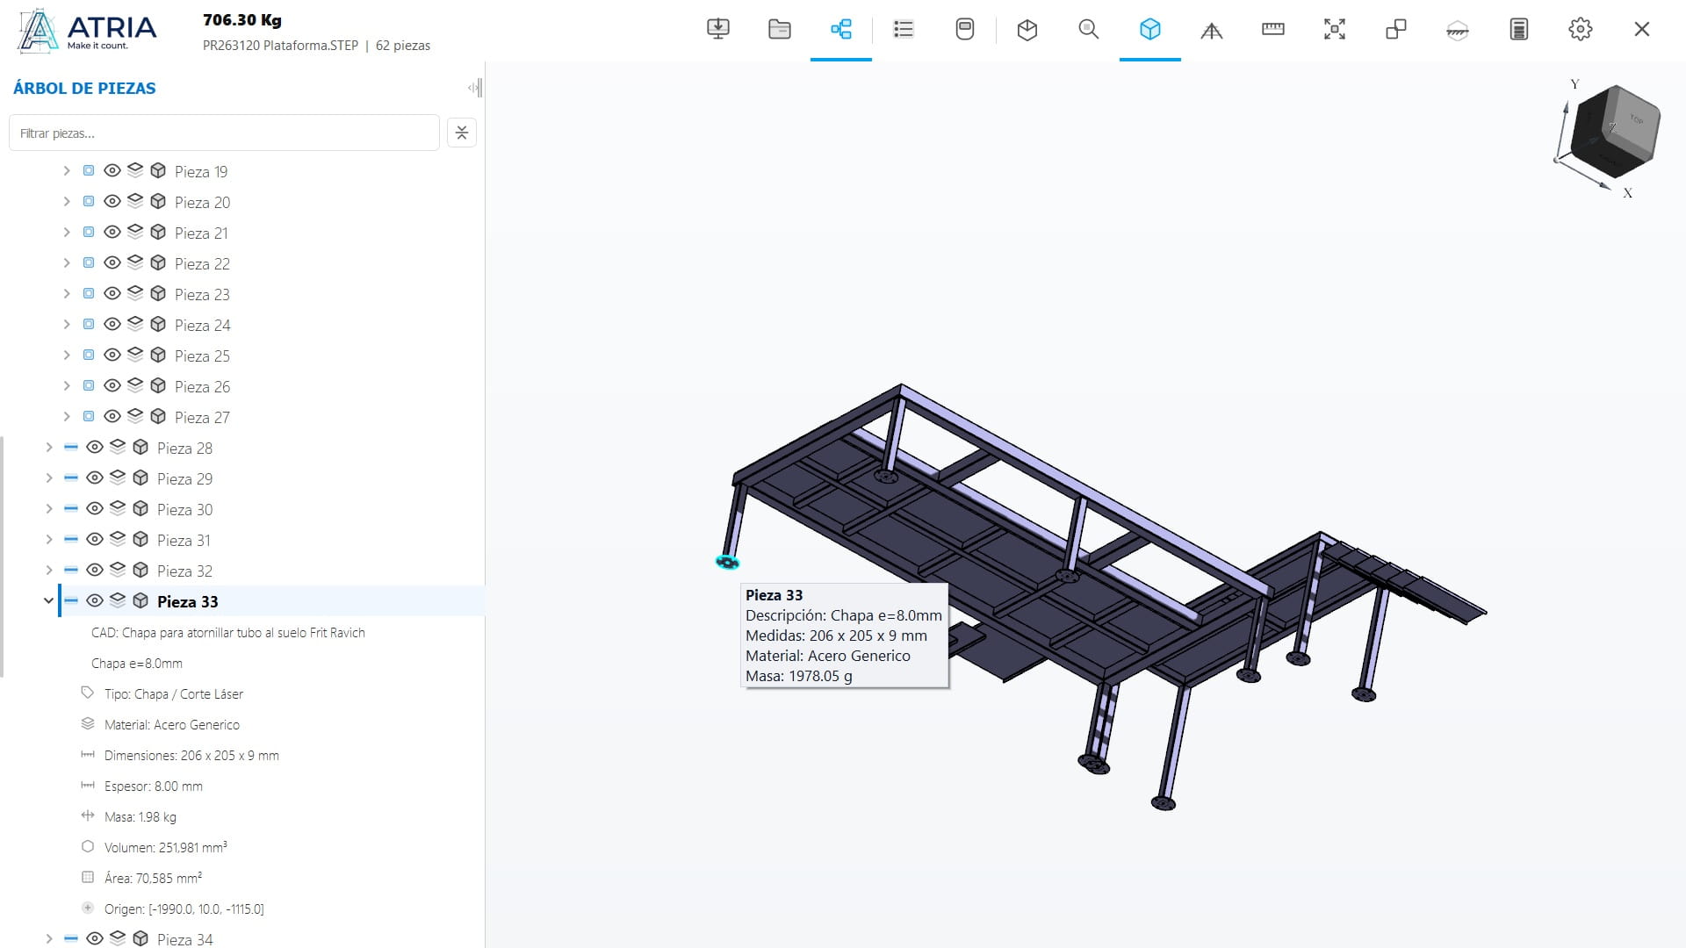This screenshot has height=948, width=1686.
Task: Click the magnifier search icon in toolbar
Action: (1089, 29)
